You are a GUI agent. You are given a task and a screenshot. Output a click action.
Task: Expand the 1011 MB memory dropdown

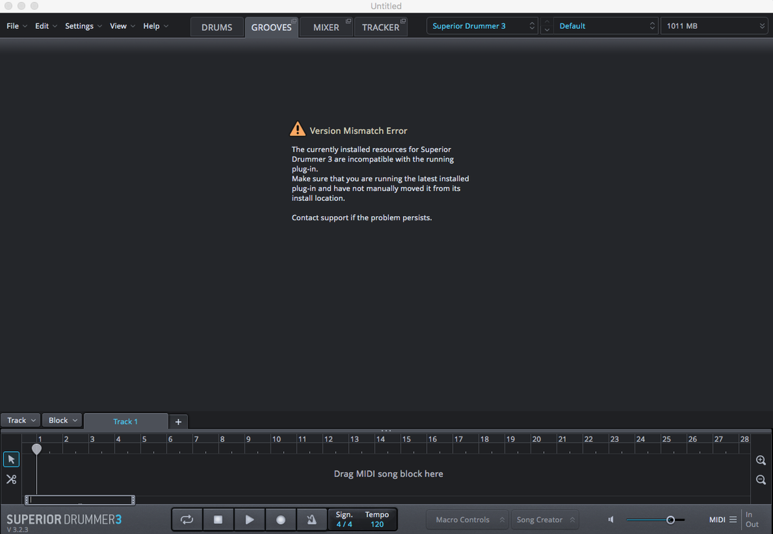[714, 26]
